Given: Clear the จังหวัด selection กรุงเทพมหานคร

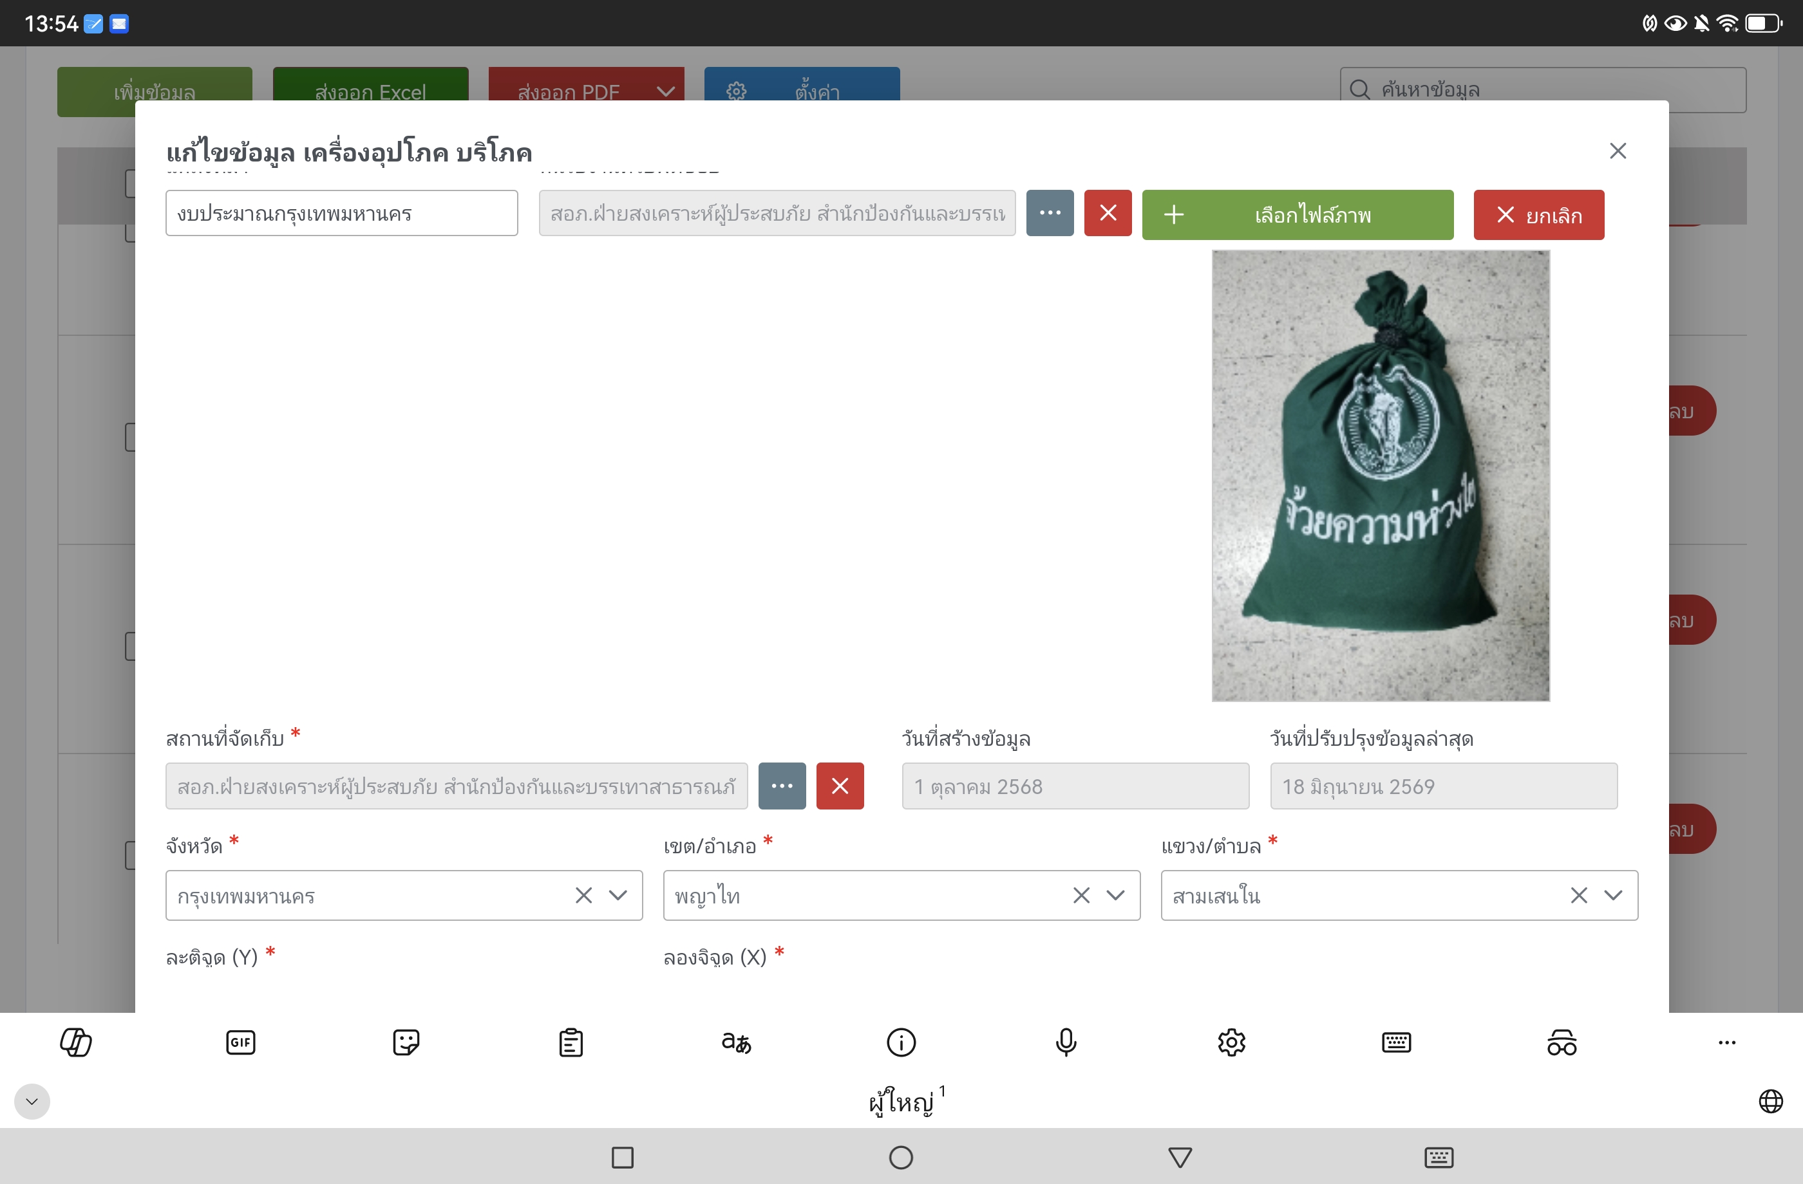Looking at the screenshot, I should pos(583,896).
